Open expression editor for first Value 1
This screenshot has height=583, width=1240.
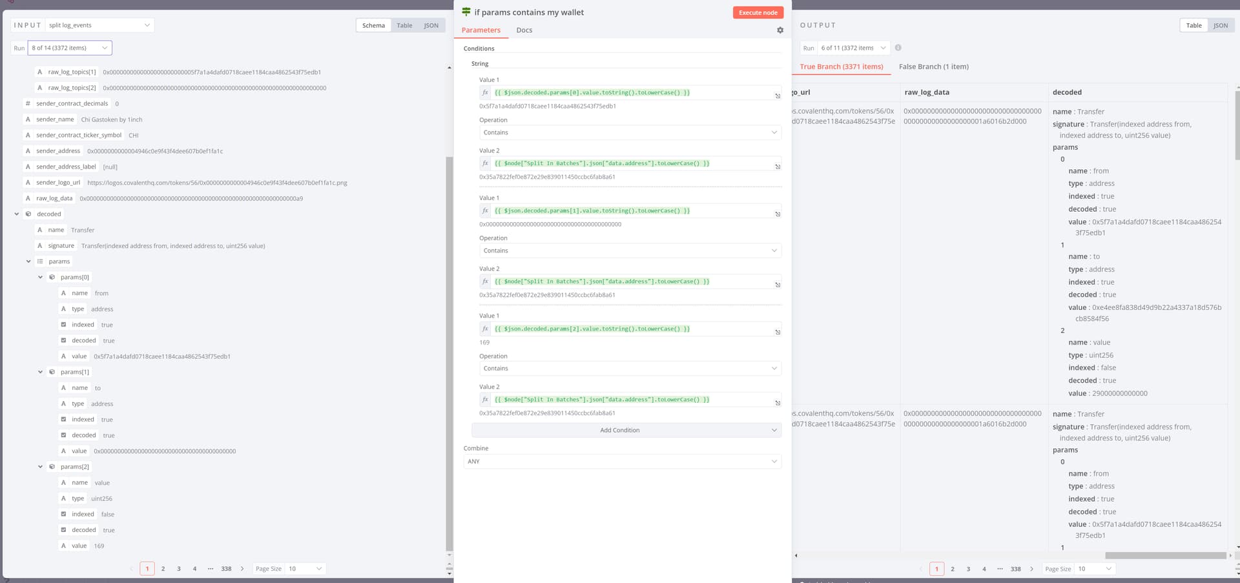point(778,96)
